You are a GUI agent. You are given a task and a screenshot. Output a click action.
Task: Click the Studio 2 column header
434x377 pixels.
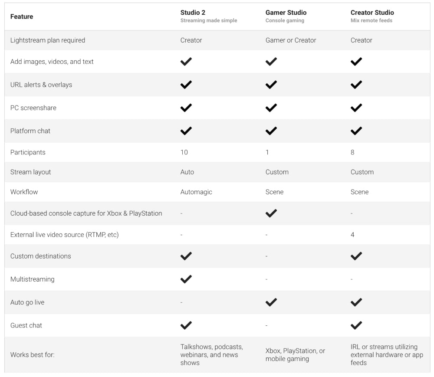coord(193,13)
